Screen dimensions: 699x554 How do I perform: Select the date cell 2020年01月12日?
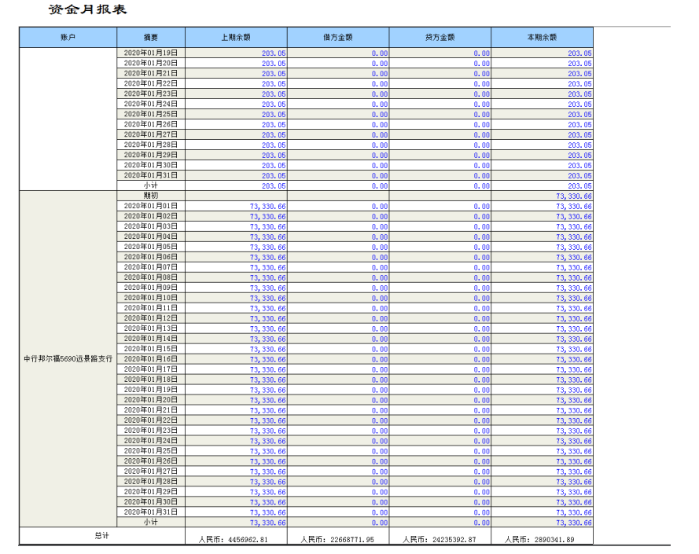click(x=151, y=318)
